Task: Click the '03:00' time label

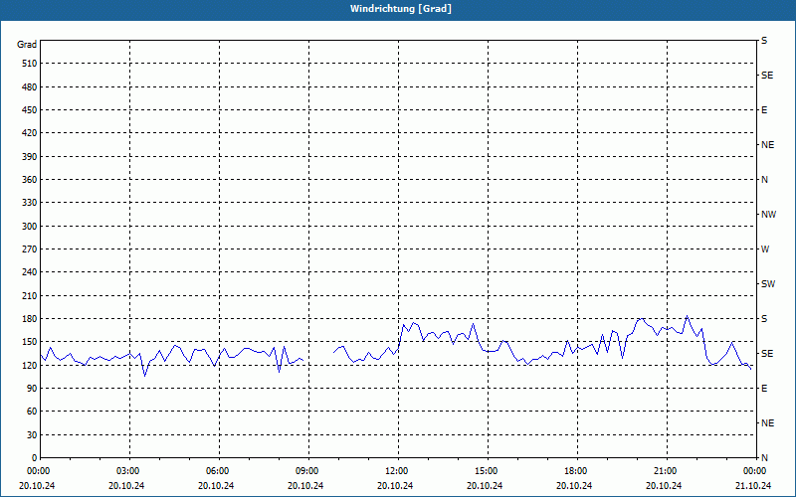Action: [130, 471]
